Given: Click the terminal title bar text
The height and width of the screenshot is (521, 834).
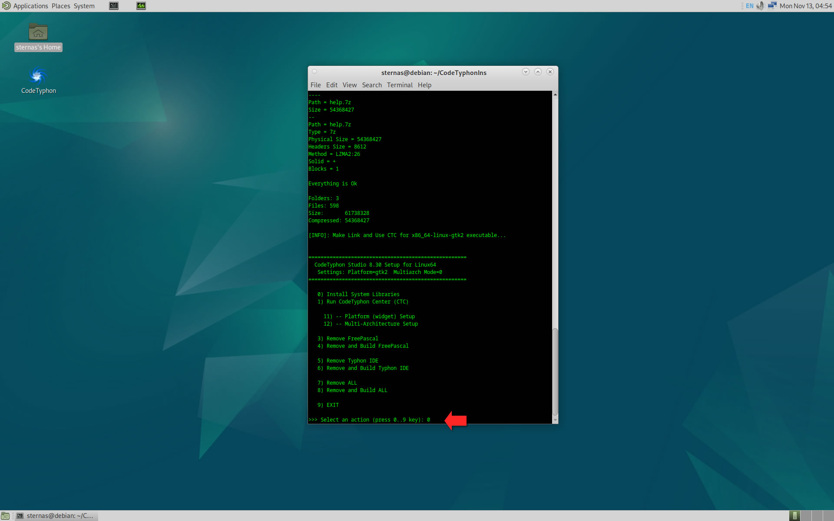Looking at the screenshot, I should point(434,73).
